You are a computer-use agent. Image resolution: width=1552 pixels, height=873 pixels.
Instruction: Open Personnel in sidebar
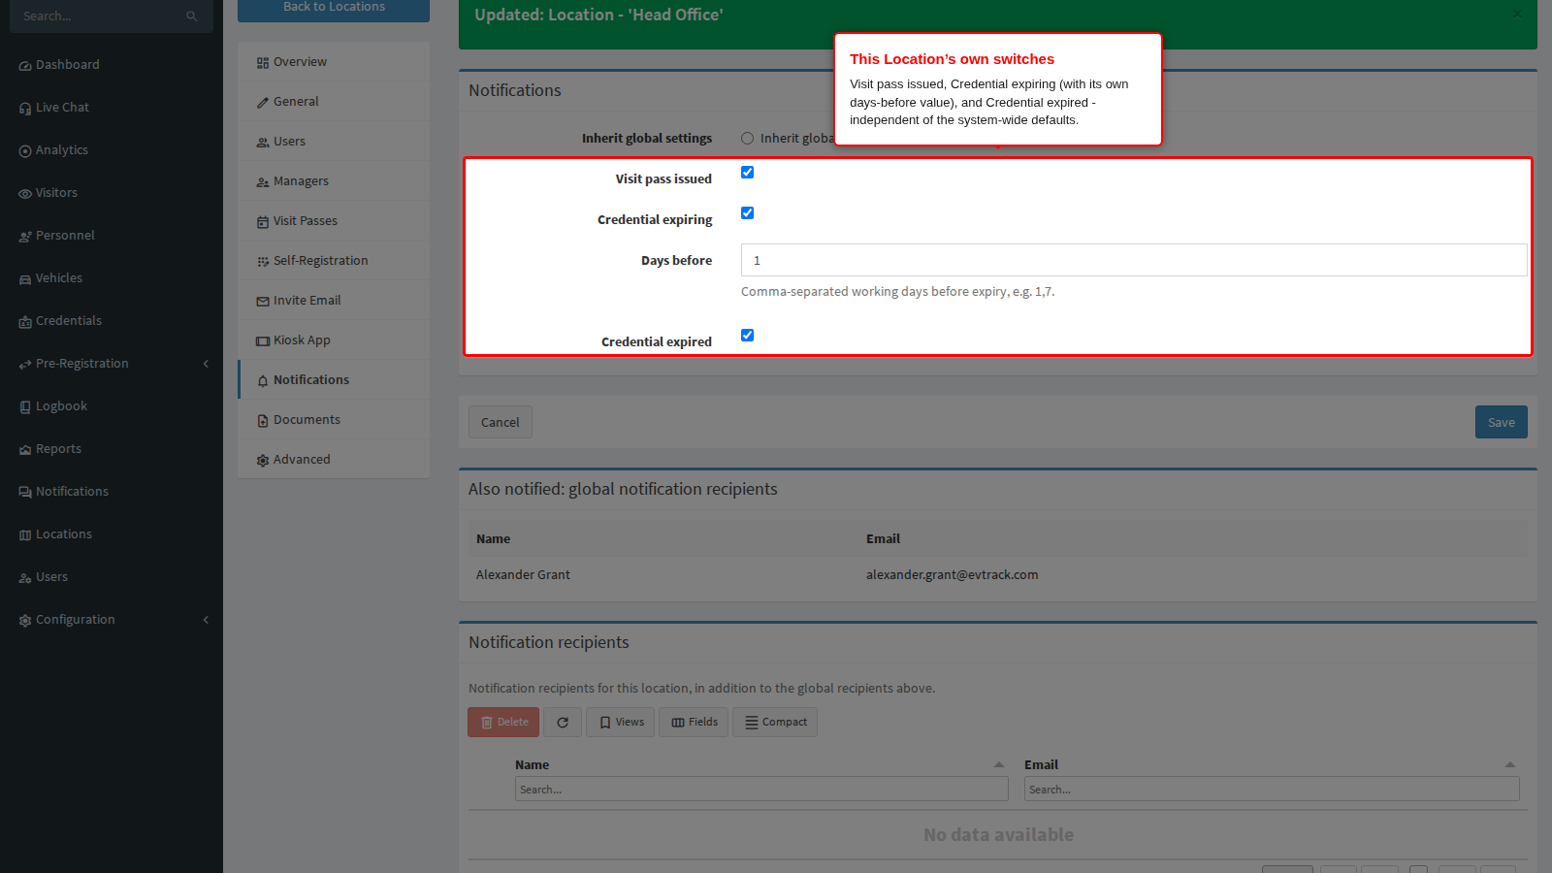pos(56,236)
